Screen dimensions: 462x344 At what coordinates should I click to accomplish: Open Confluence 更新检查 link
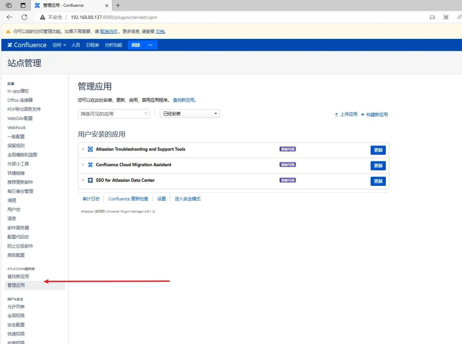128,199
